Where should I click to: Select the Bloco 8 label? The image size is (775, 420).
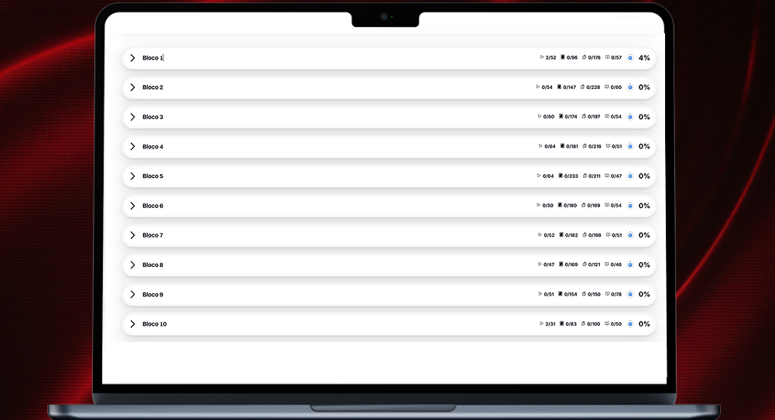[x=153, y=265]
